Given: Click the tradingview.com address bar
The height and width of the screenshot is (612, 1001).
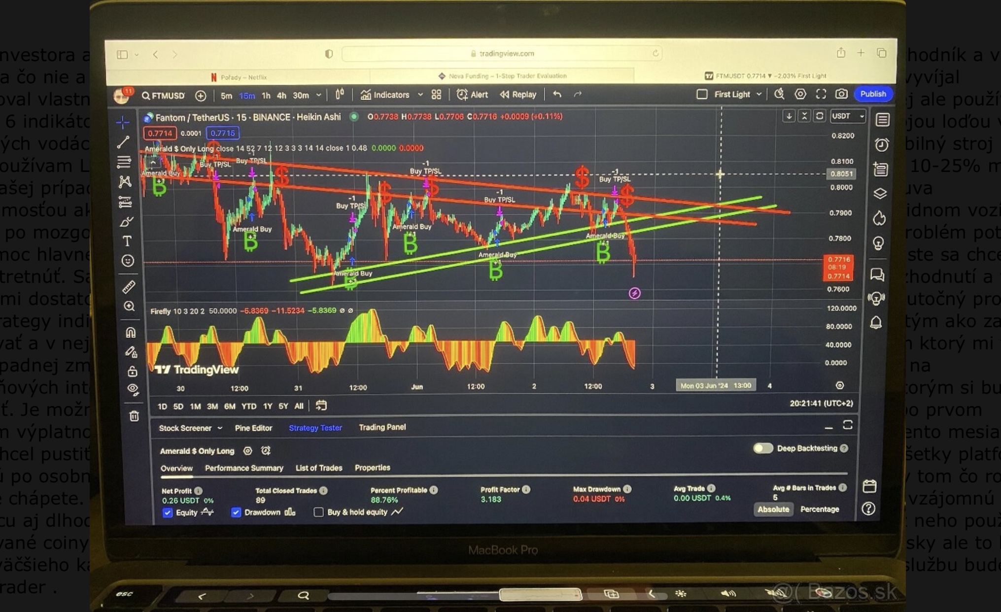Looking at the screenshot, I should click(502, 53).
